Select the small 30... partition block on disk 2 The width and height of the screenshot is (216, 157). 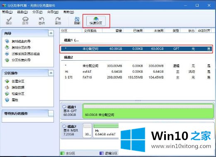(x=87, y=130)
